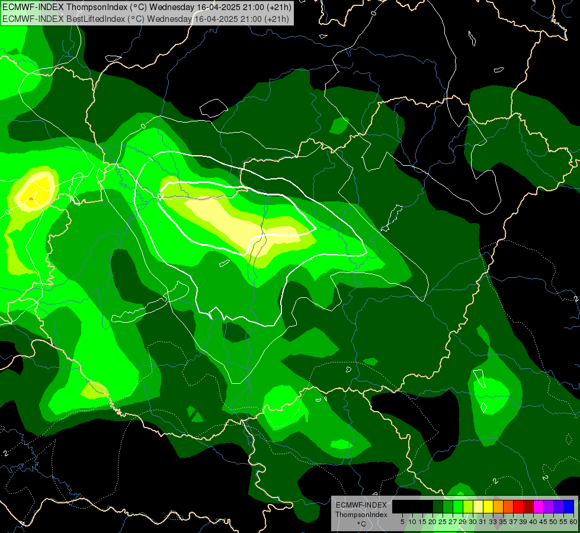Select the orange-red 35–37 legend swatch
The width and height of the screenshot is (580, 533).
coord(508,507)
